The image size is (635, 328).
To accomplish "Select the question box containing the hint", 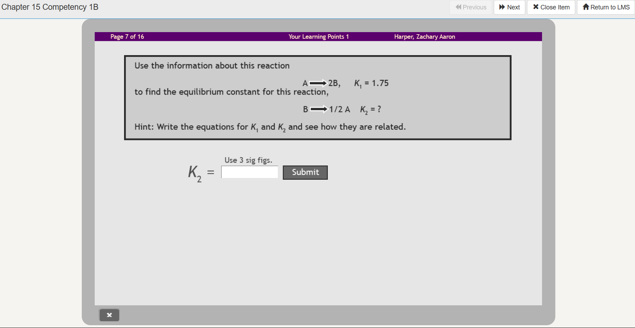I will click(318, 97).
